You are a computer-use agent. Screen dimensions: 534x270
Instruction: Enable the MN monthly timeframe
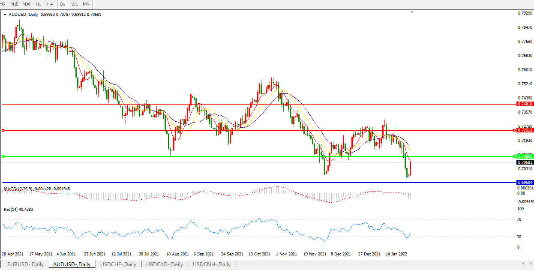86,4
